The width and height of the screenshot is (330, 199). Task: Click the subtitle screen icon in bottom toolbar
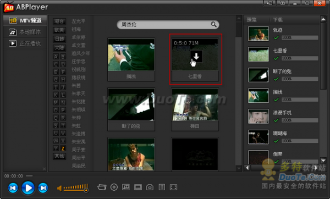(138, 187)
